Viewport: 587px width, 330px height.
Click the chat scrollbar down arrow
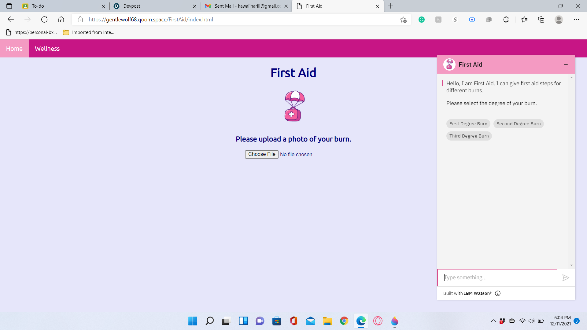tap(571, 265)
